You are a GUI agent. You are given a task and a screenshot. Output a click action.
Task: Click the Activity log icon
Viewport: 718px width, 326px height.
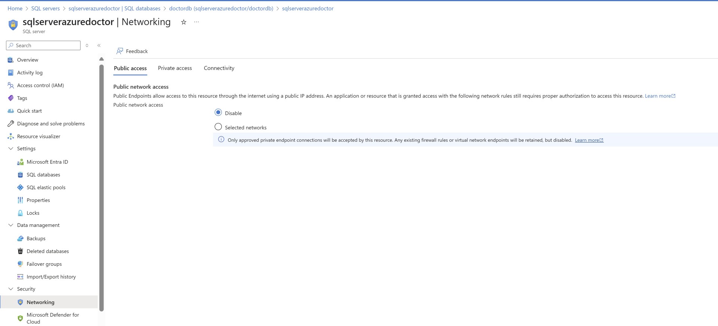pyautogui.click(x=10, y=73)
